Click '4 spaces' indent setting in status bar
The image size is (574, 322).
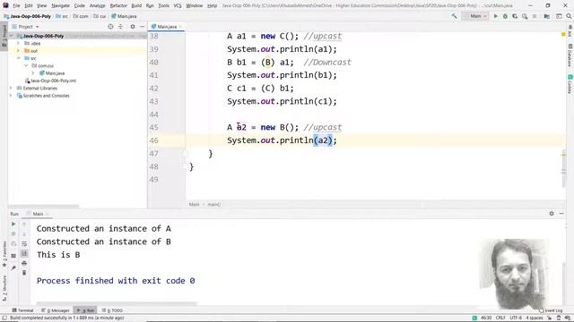(x=535, y=318)
